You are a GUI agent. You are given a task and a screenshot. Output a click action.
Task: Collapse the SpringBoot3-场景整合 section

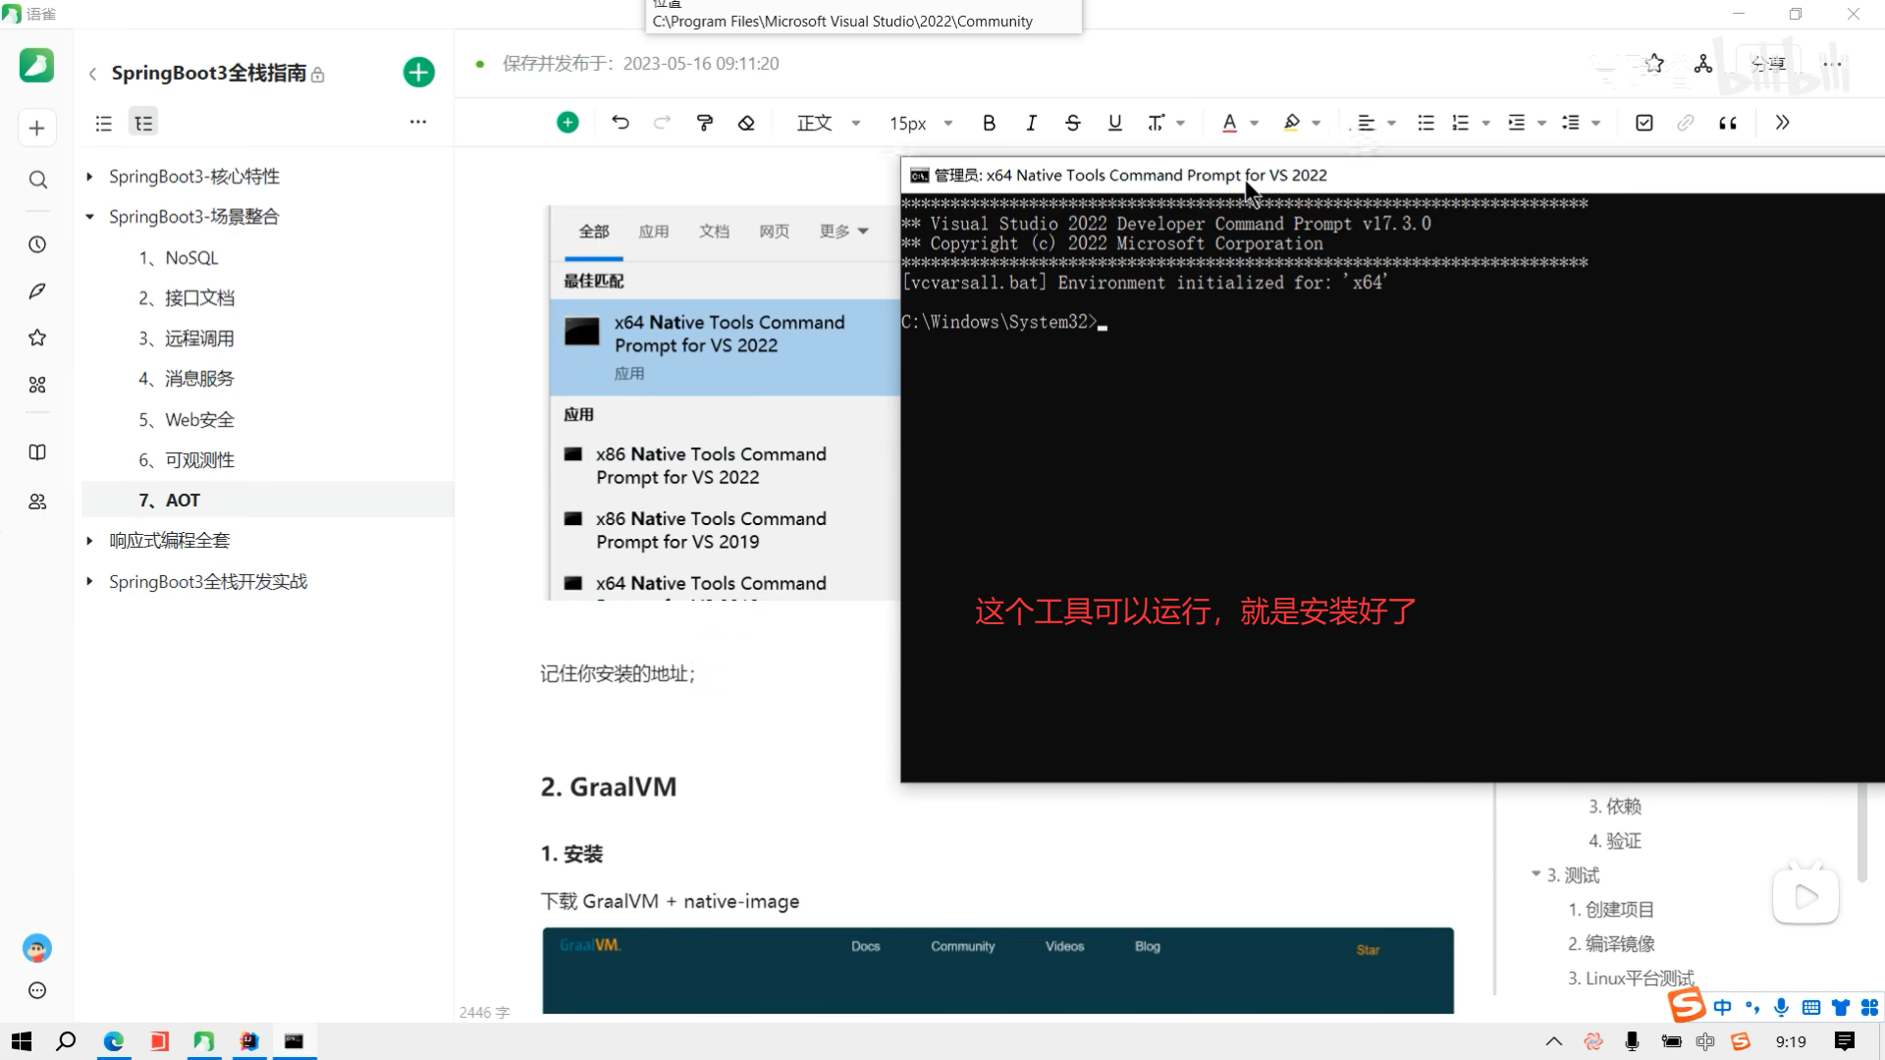(89, 217)
